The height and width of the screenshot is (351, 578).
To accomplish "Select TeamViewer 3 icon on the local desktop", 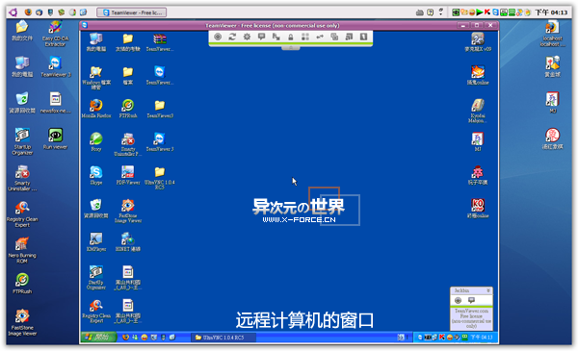I will [x=55, y=66].
